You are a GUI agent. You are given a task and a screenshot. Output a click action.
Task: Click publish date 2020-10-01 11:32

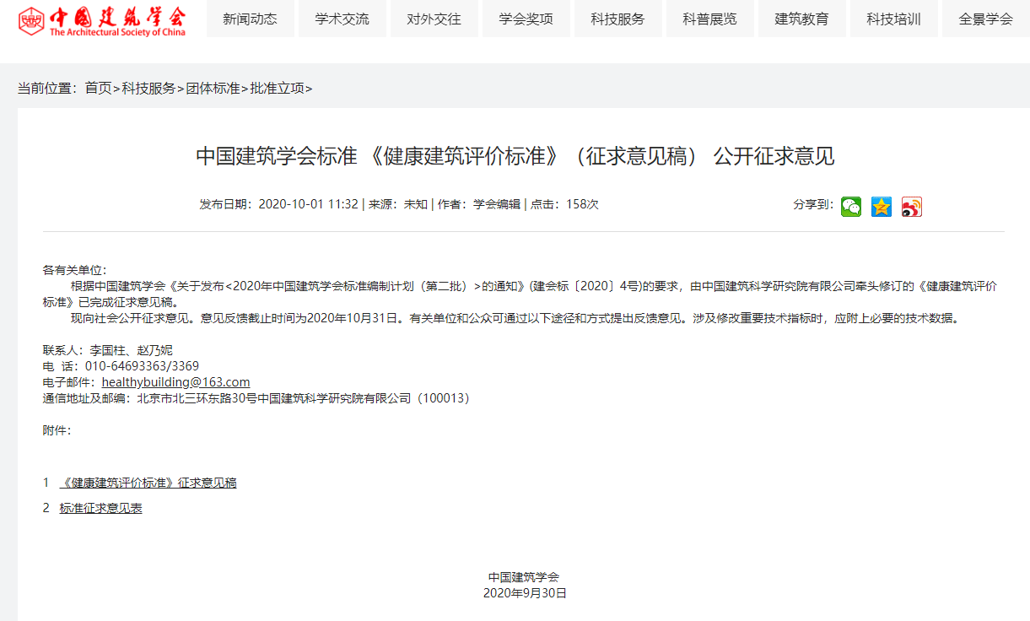coord(308,204)
